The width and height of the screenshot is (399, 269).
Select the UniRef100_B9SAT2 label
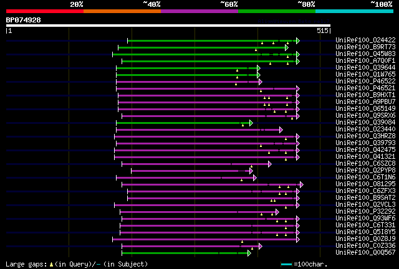pos(365,198)
